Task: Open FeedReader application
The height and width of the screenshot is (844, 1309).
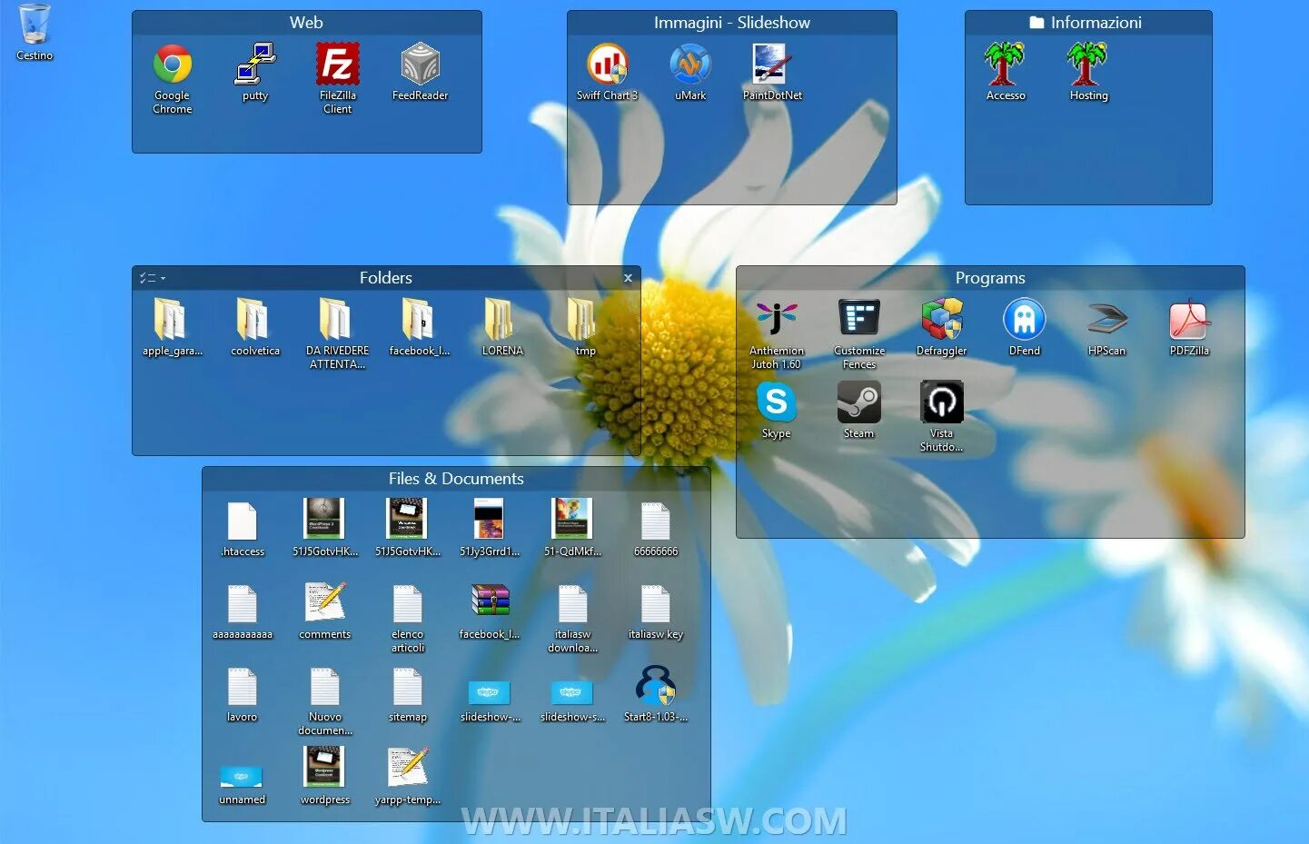Action: pyautogui.click(x=421, y=72)
